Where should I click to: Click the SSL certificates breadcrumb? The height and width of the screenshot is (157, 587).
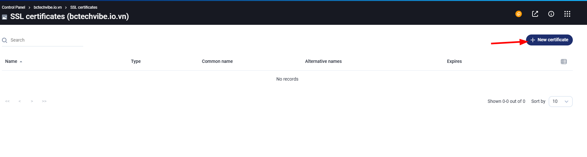click(x=84, y=7)
